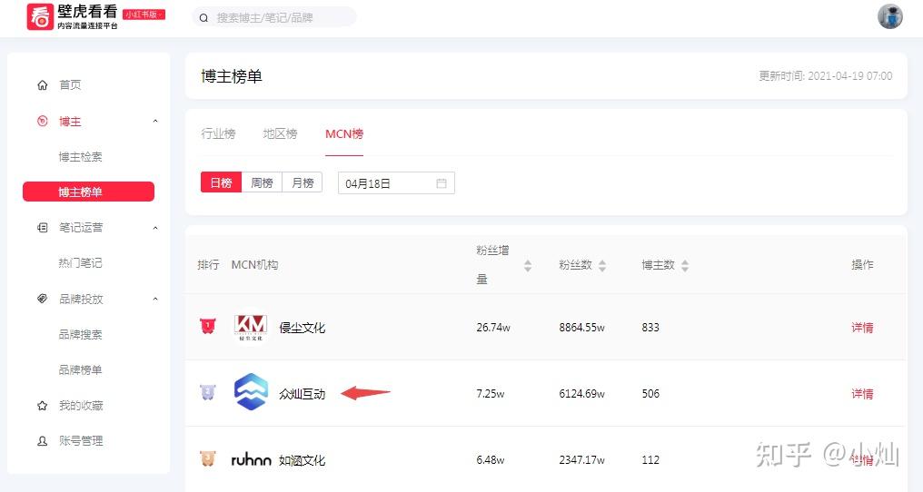This screenshot has width=923, height=492.
Task: Click the 26.74w value
Action: tap(493, 328)
